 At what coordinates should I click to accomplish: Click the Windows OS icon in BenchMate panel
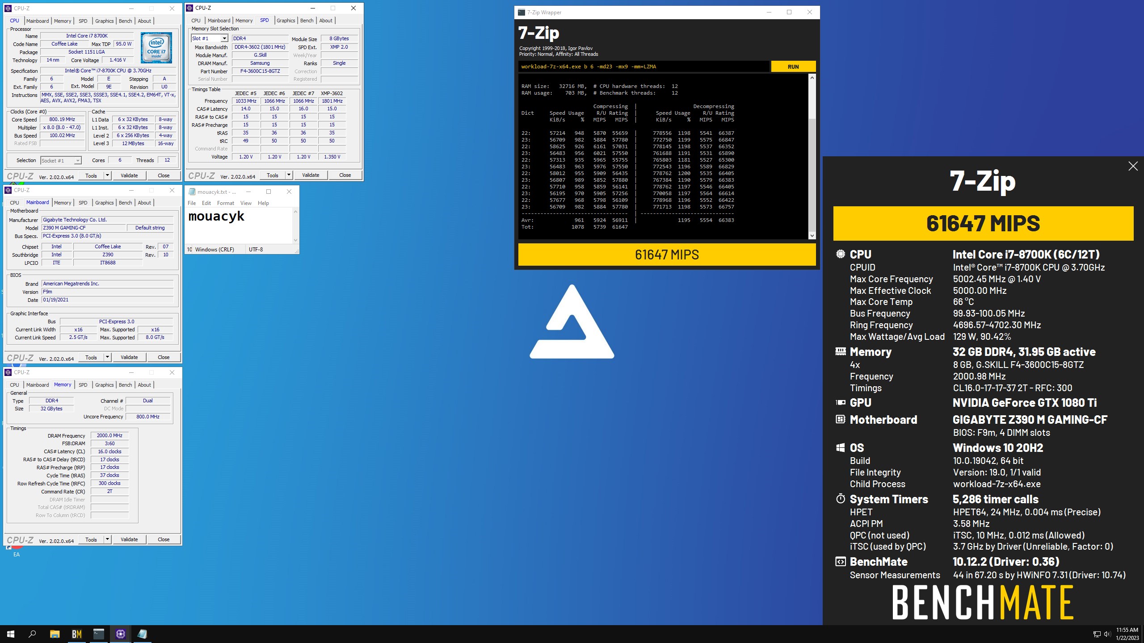tap(841, 447)
